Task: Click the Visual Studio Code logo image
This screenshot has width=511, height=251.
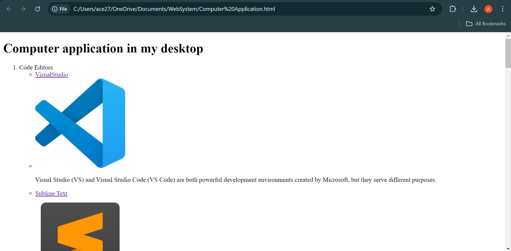Action: click(80, 123)
